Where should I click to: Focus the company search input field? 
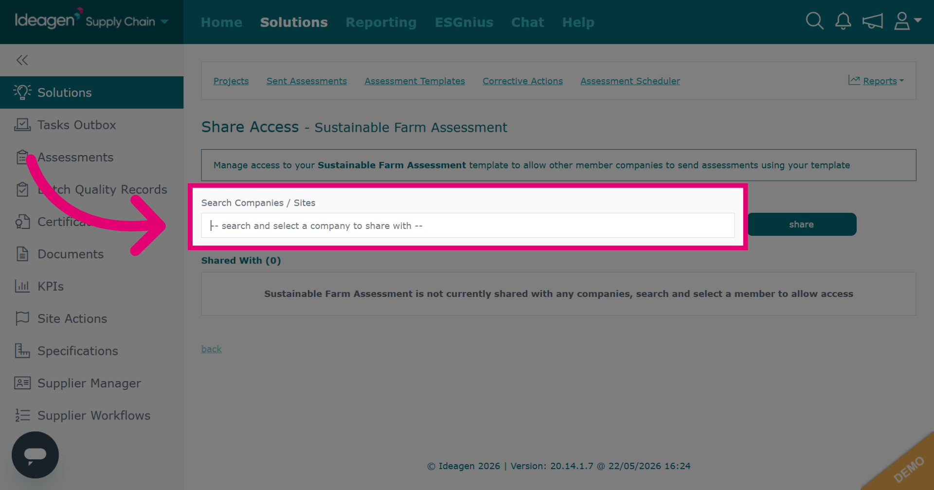point(468,226)
